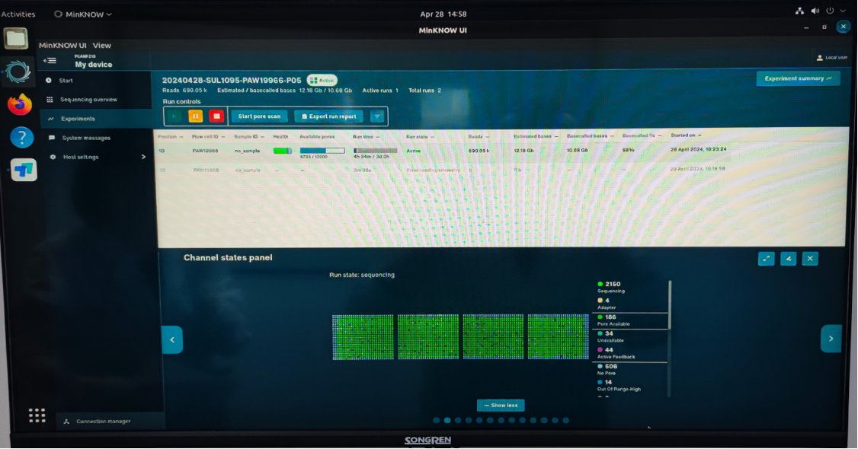Expand Host settings submenu
858x449 pixels.
[143, 157]
